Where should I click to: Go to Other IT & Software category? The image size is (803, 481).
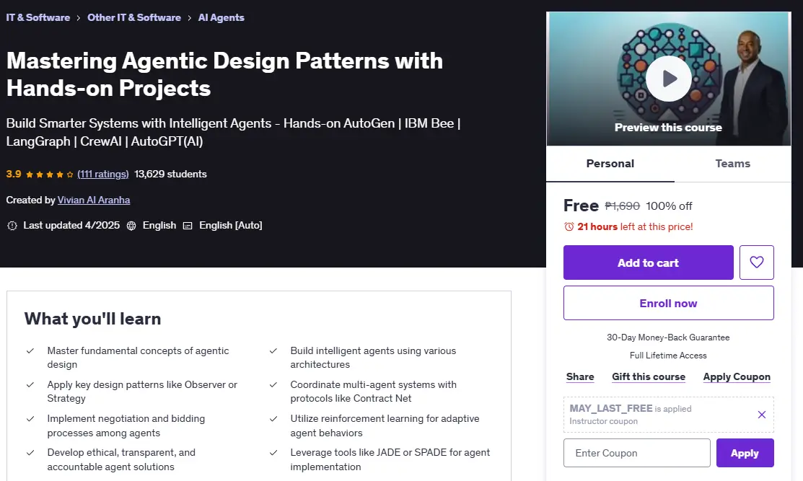[134, 17]
